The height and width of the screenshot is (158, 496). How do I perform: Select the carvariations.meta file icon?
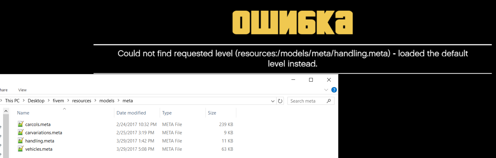[x=20, y=132]
